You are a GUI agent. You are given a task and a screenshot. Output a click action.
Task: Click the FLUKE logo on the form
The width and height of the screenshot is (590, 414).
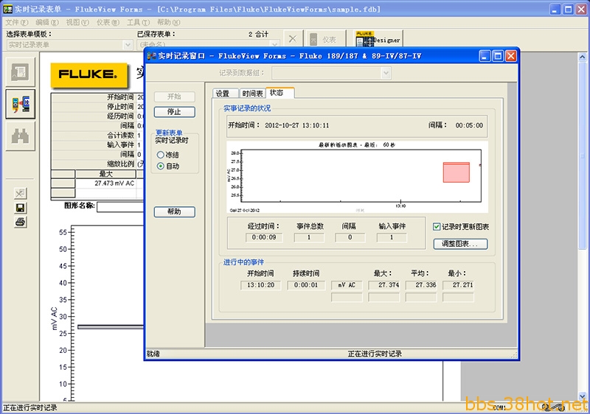click(88, 74)
